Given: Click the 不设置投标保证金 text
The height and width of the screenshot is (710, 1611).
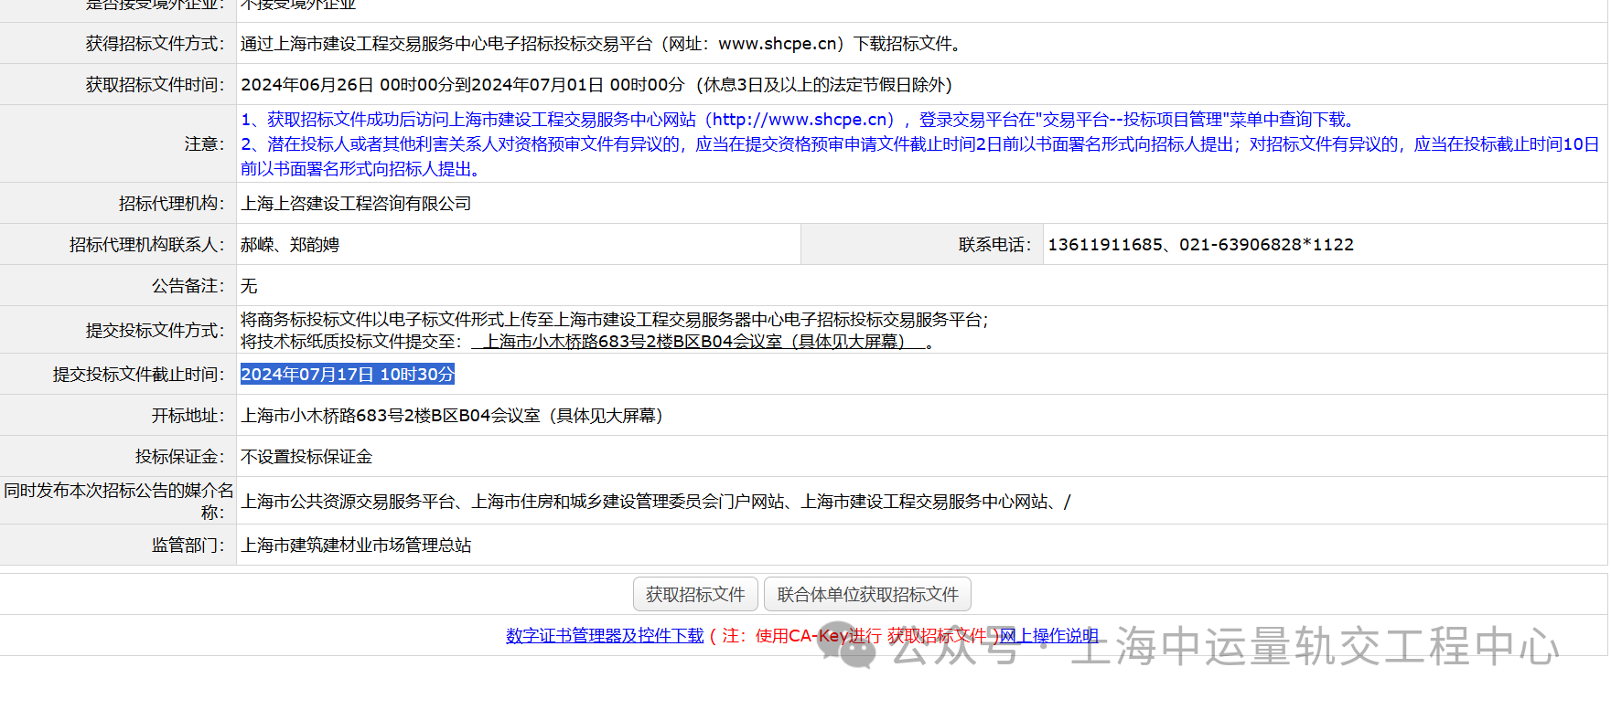Looking at the screenshot, I should (306, 456).
